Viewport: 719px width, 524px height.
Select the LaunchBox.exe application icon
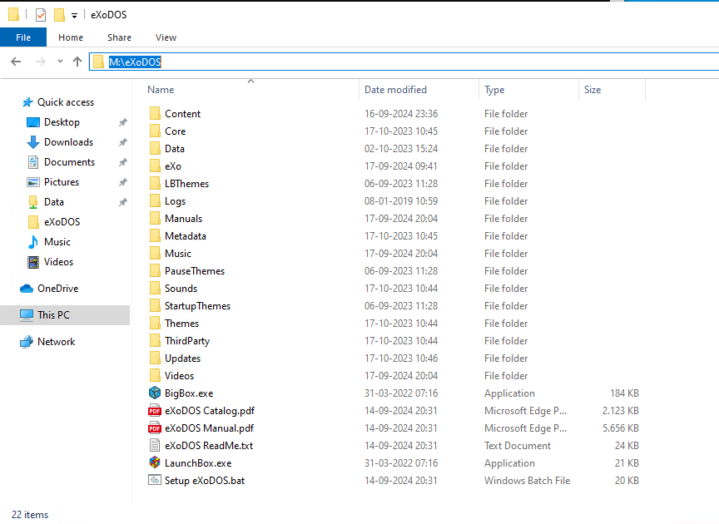click(x=155, y=462)
